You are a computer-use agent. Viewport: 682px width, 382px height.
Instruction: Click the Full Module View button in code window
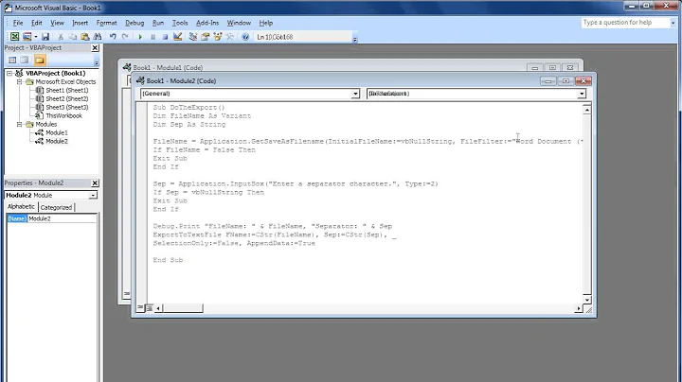(x=150, y=308)
